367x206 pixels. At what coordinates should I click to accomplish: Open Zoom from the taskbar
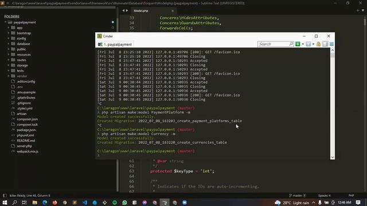[185, 203]
